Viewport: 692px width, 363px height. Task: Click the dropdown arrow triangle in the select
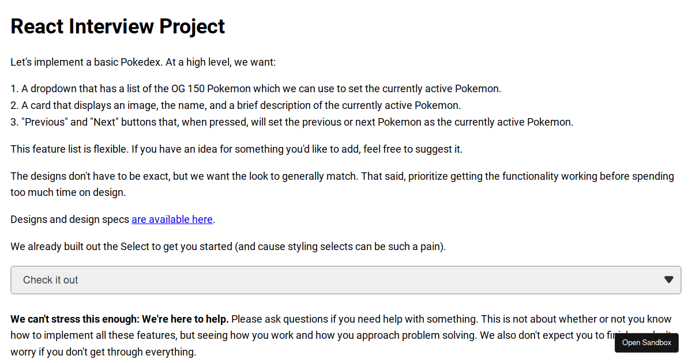tap(669, 279)
